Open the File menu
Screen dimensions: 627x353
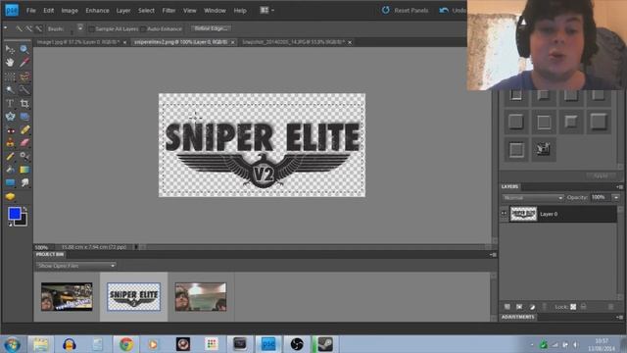coord(30,11)
